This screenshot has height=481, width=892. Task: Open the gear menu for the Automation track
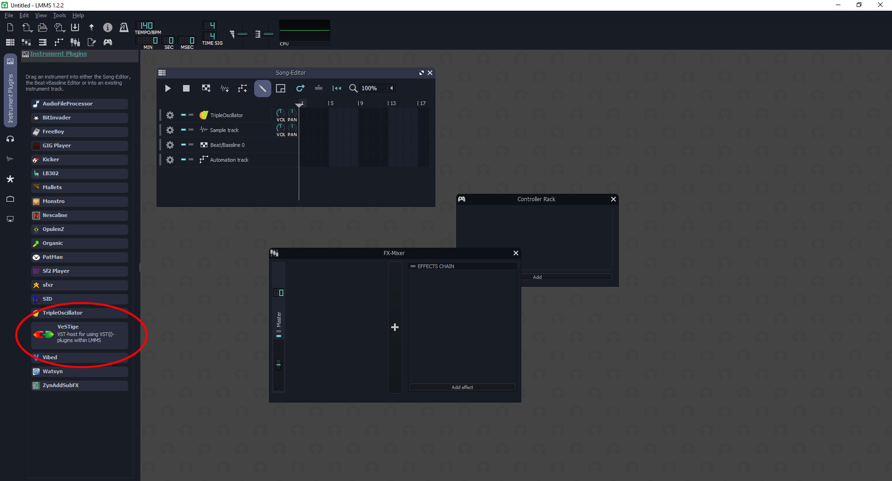click(170, 160)
